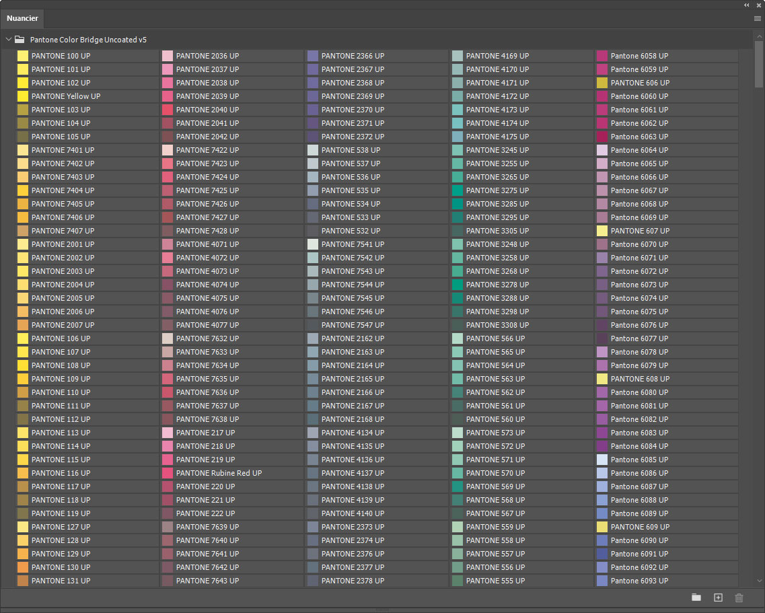Click the delete swatch trash icon
The width and height of the screenshot is (765, 613).
[x=739, y=598]
